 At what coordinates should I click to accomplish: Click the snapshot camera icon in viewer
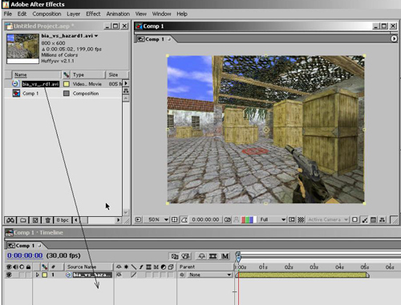pos(227,219)
